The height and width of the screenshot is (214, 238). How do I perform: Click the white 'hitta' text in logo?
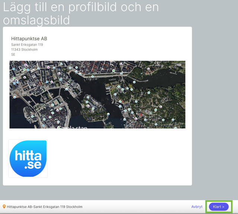click(x=28, y=155)
